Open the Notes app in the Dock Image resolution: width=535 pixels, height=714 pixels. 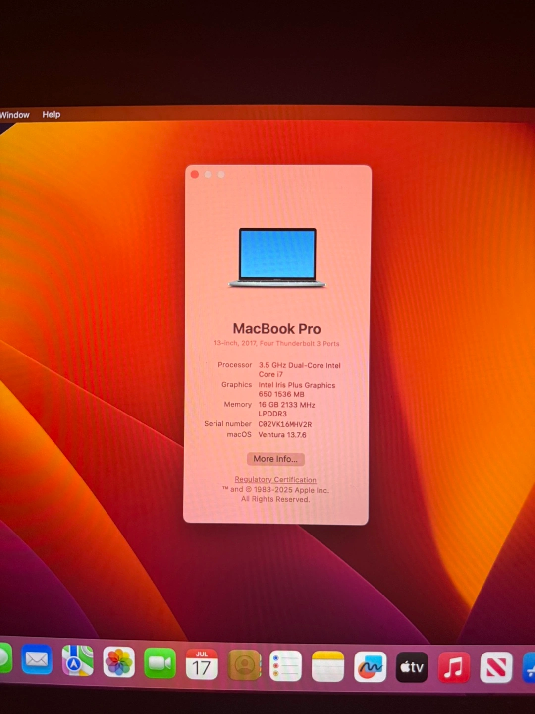[328, 666]
